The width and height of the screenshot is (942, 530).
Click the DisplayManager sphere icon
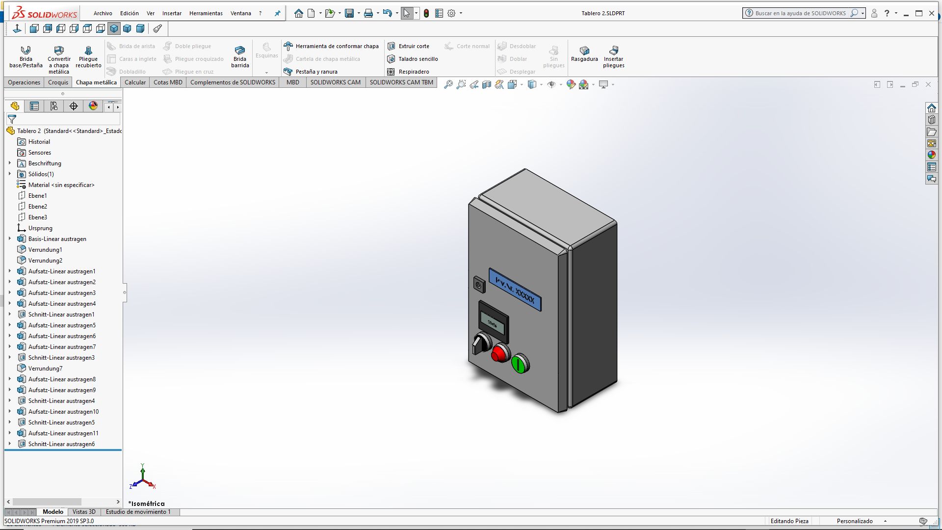(93, 106)
